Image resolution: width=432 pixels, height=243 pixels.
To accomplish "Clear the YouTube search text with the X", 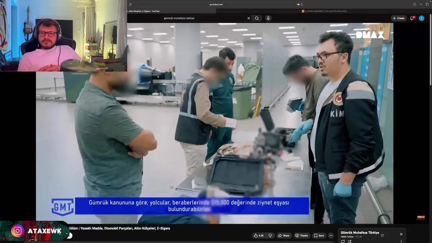I will (x=249, y=18).
